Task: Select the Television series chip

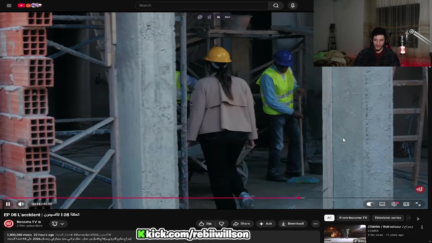Action: point(388,218)
